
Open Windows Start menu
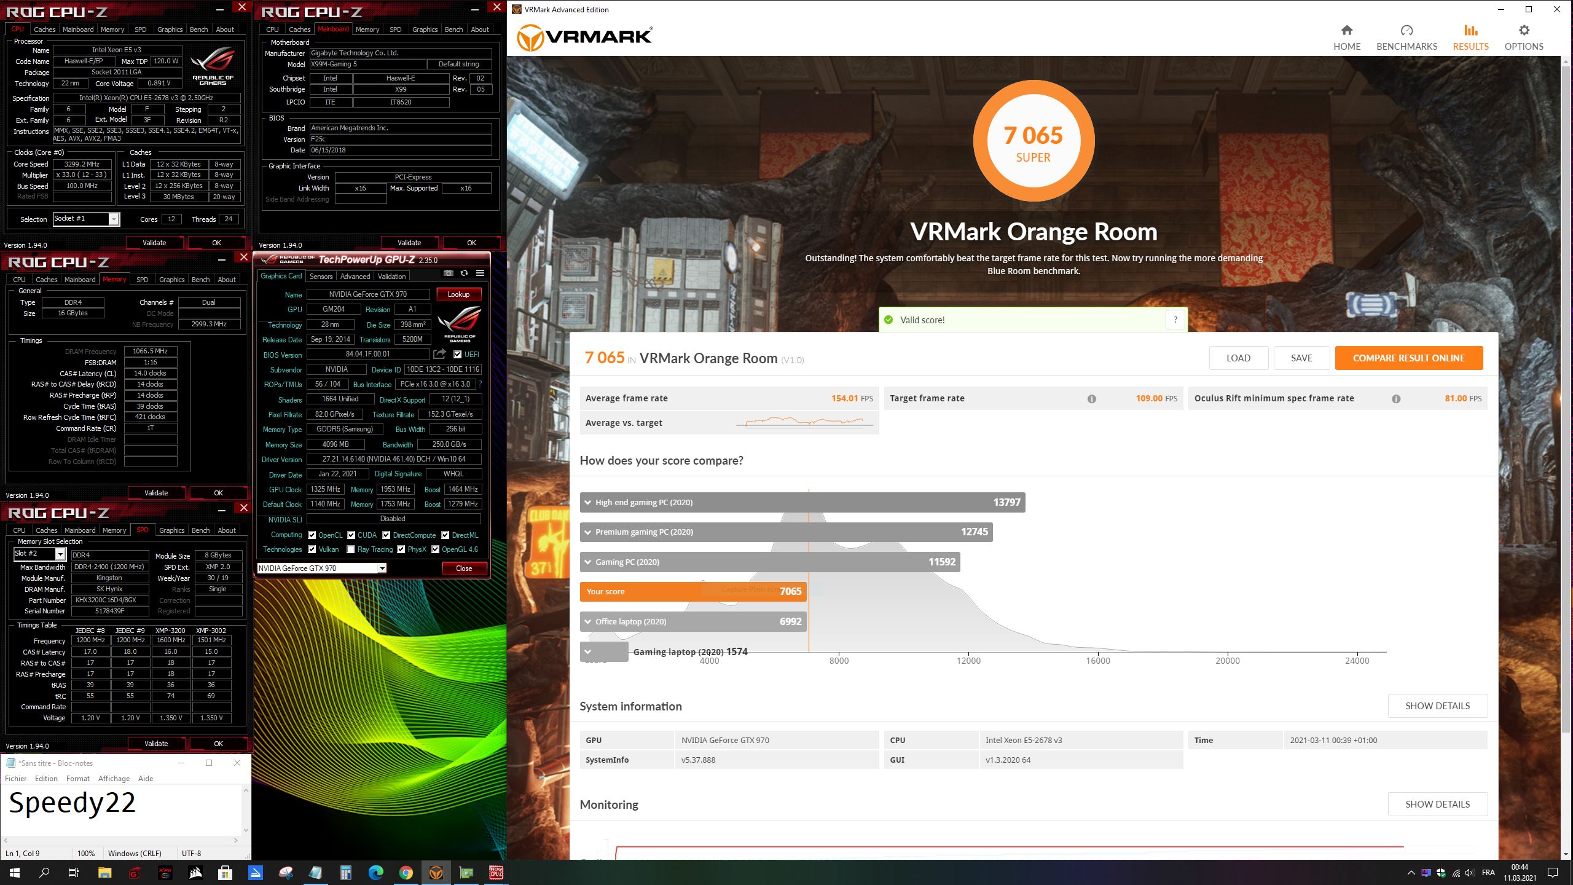[x=15, y=873]
